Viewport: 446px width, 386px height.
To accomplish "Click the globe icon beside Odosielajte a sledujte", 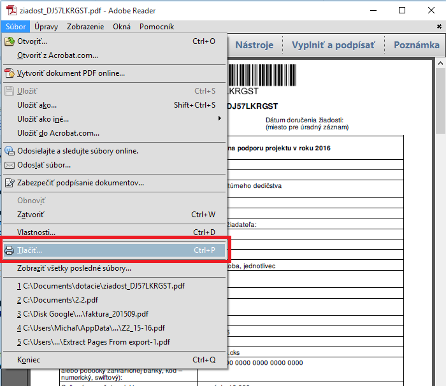I will pyautogui.click(x=10, y=151).
